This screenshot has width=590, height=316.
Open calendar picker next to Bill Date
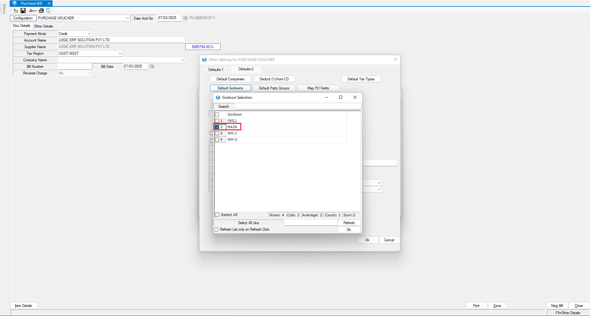click(x=152, y=66)
